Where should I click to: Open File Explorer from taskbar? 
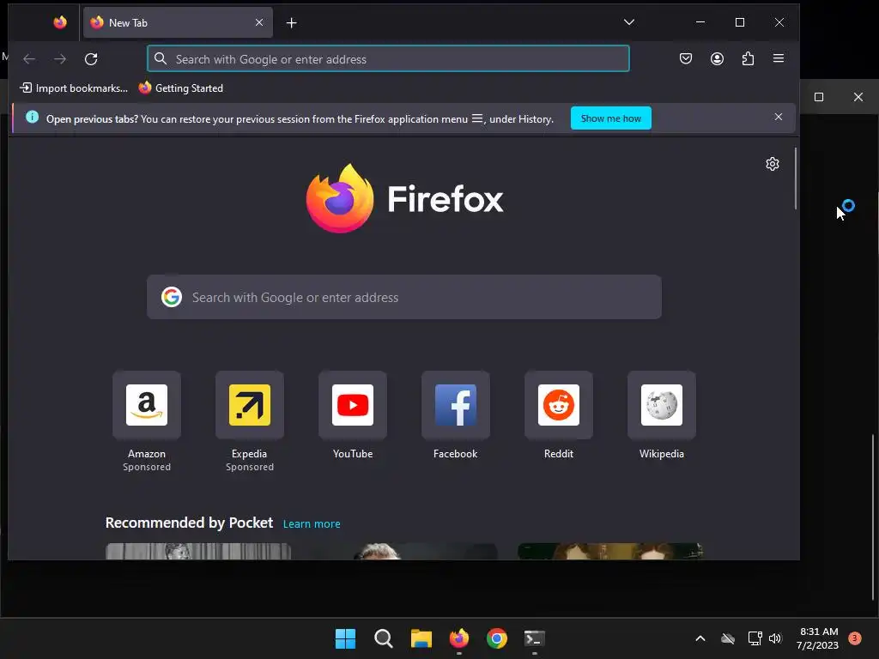tap(421, 638)
